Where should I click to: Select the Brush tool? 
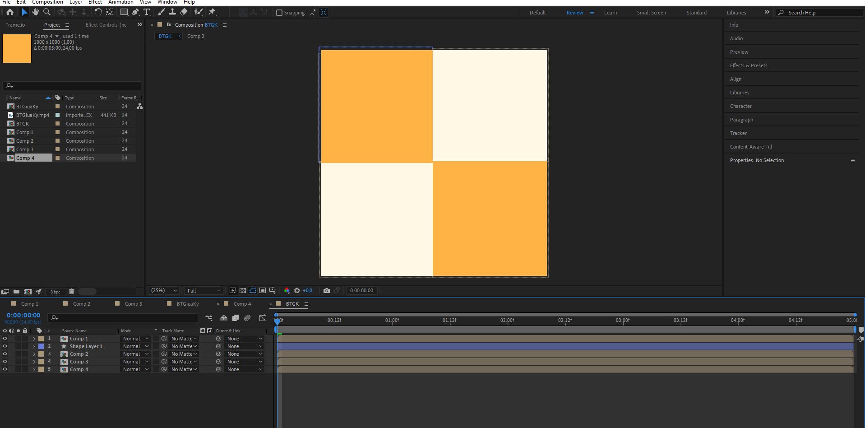click(161, 12)
